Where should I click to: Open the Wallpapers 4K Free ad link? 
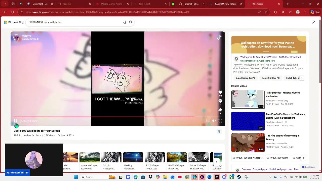[270, 57]
